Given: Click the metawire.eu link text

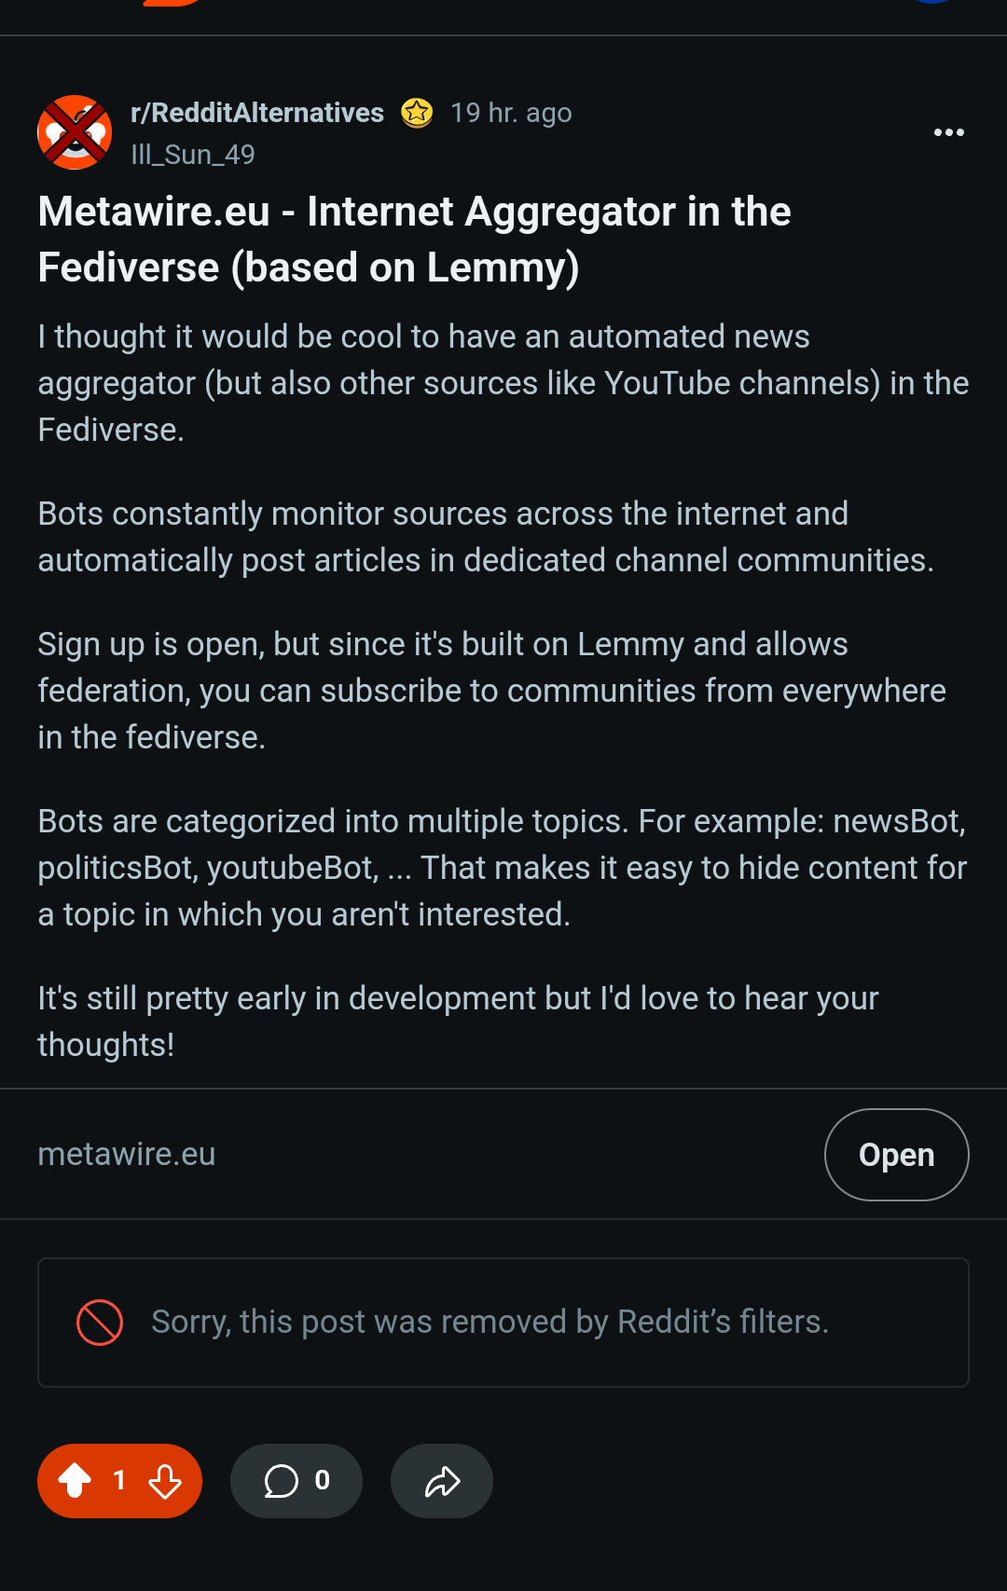Looking at the screenshot, I should point(127,1154).
